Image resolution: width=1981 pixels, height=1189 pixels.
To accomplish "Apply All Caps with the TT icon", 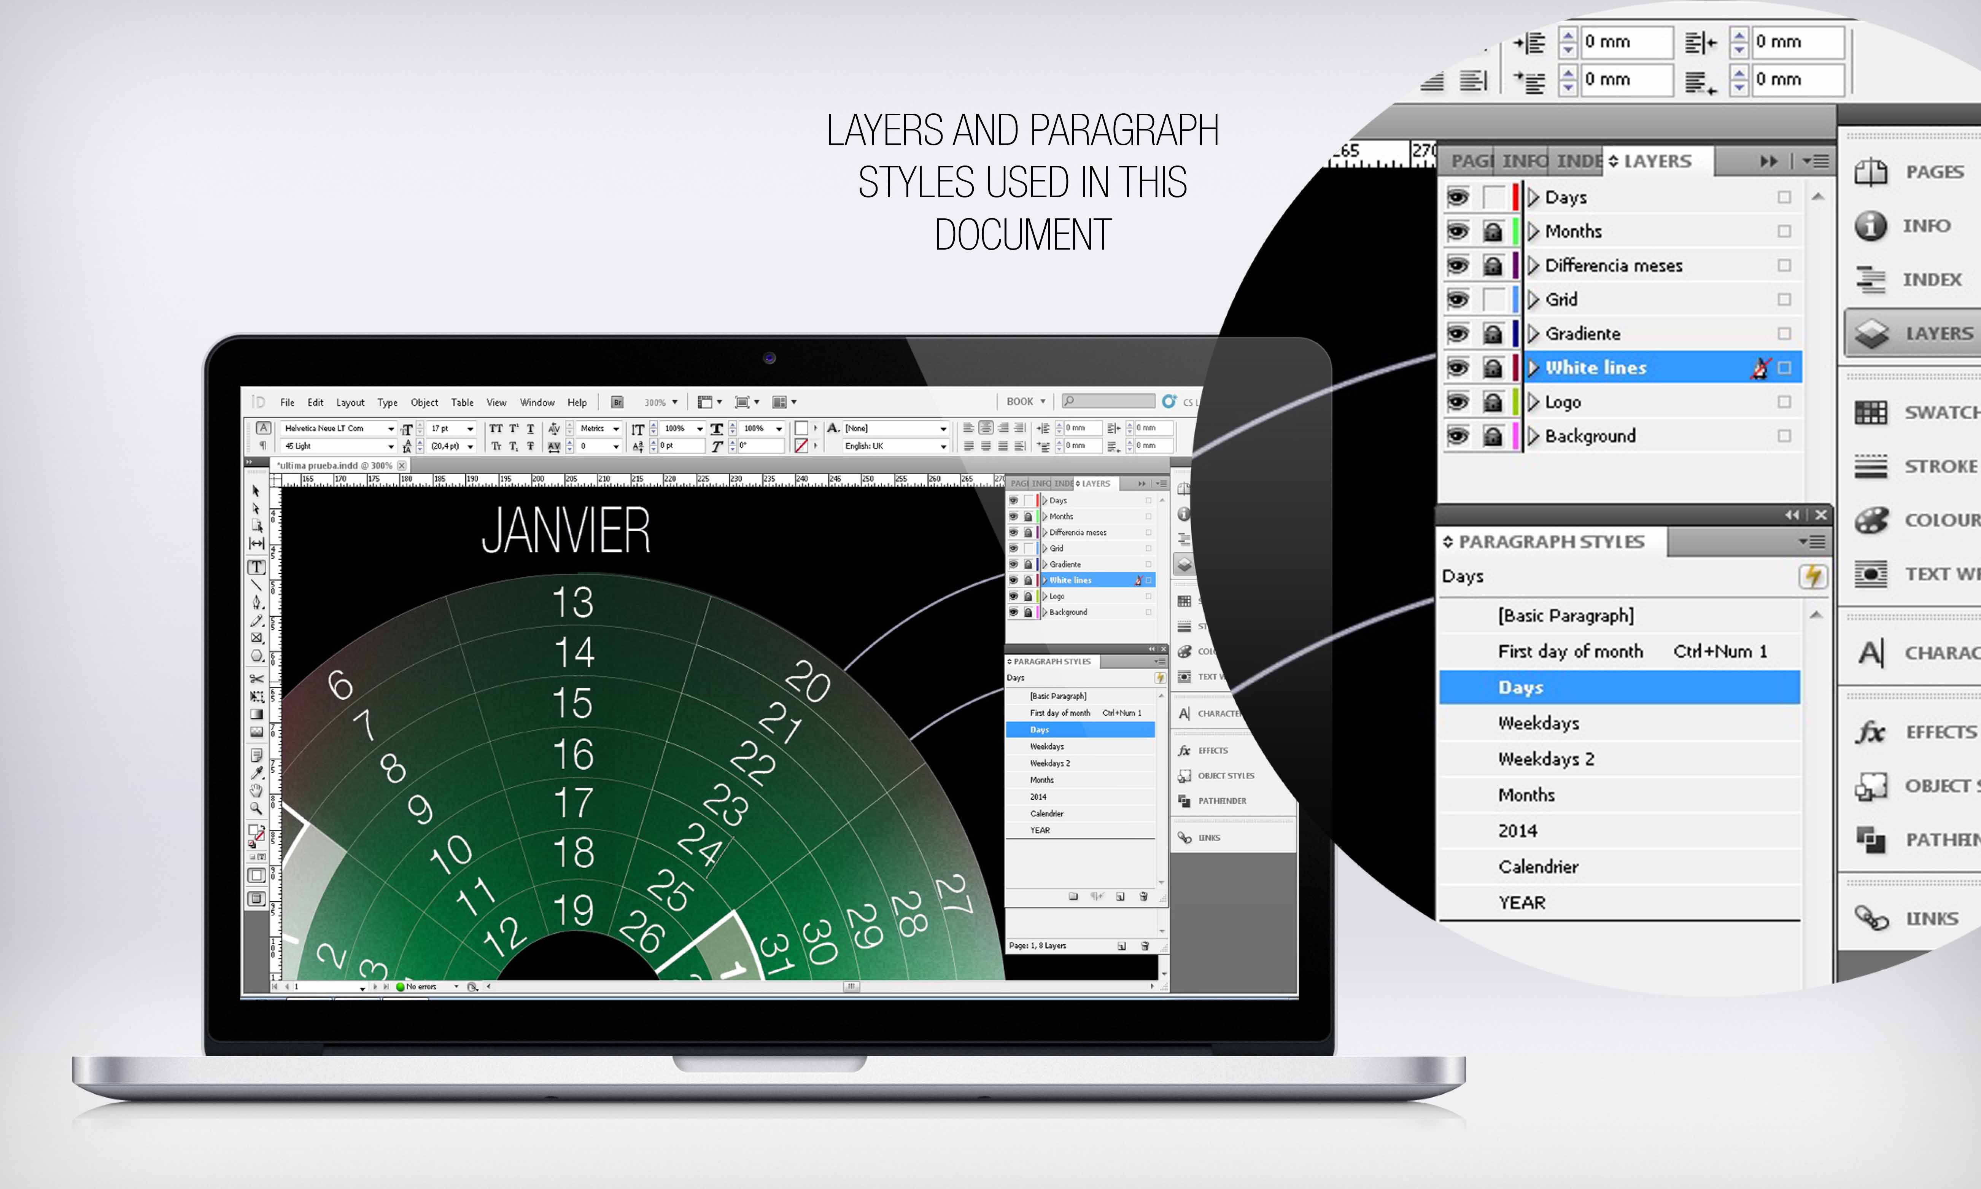I will (496, 429).
